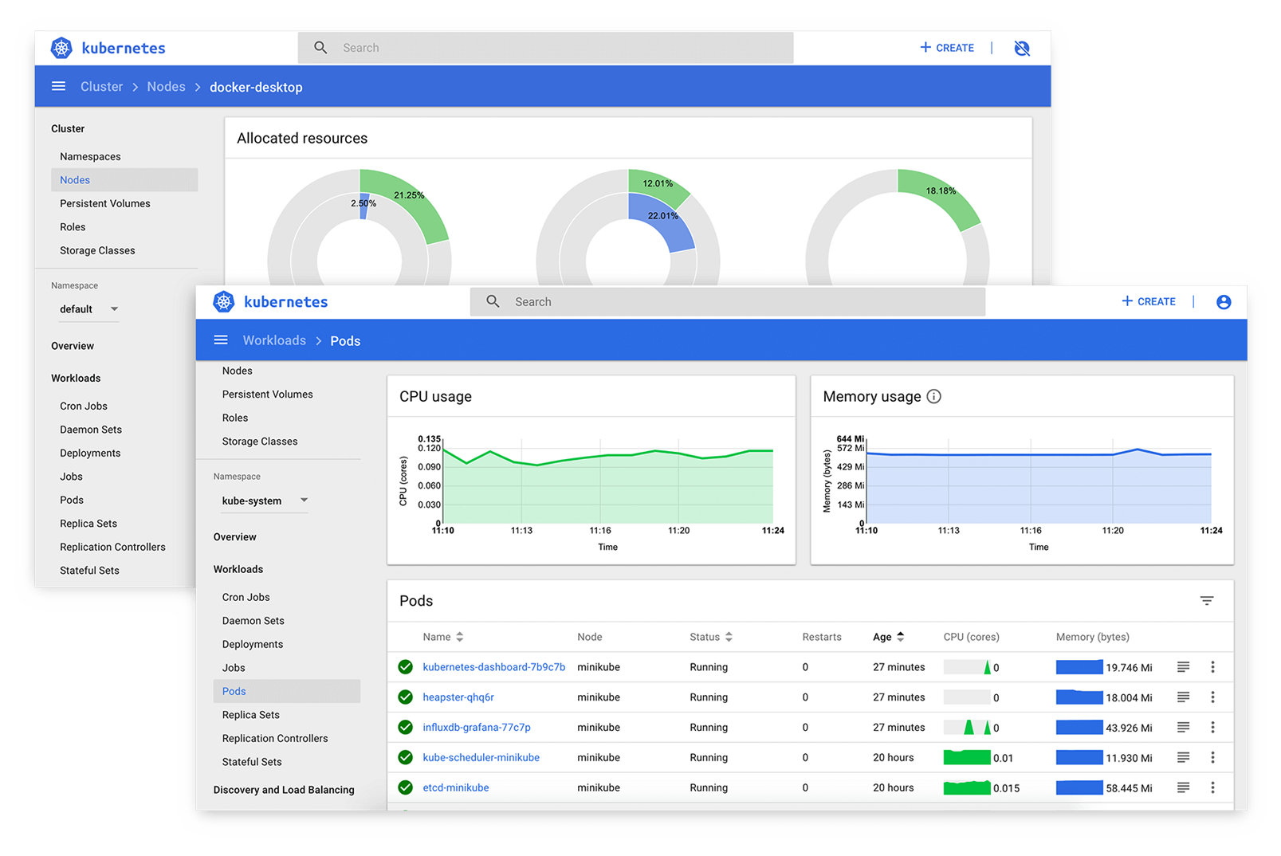Select Replication Controllers in the sidebar

pos(275,738)
